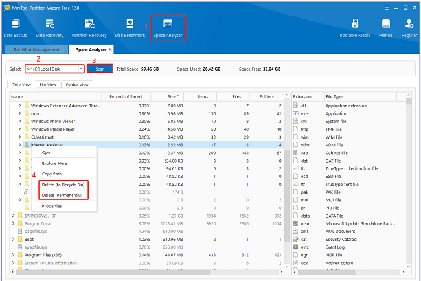Sort by the File Type column header

(361, 96)
